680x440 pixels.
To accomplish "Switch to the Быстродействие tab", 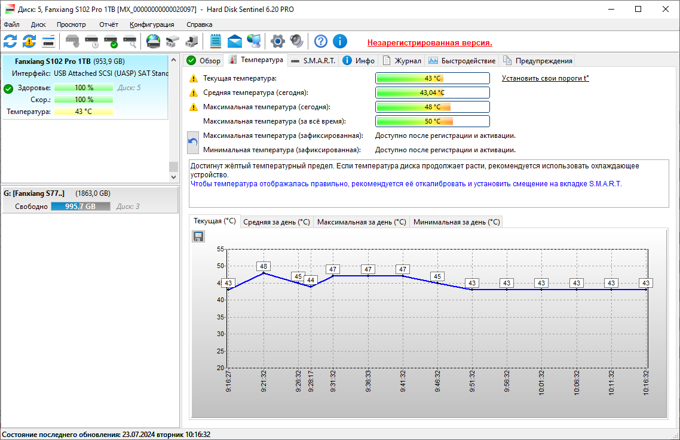I will click(462, 61).
